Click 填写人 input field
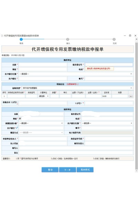The width and height of the screenshot is (138, 207). [x=76, y=148]
